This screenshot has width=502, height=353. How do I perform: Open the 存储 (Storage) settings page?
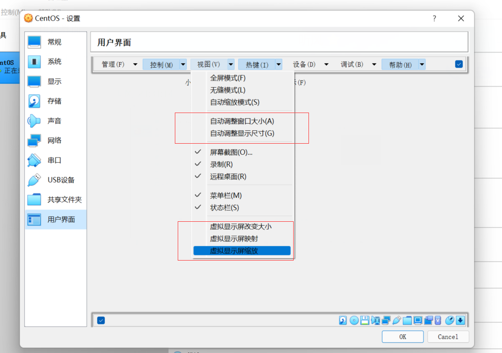[x=56, y=101]
